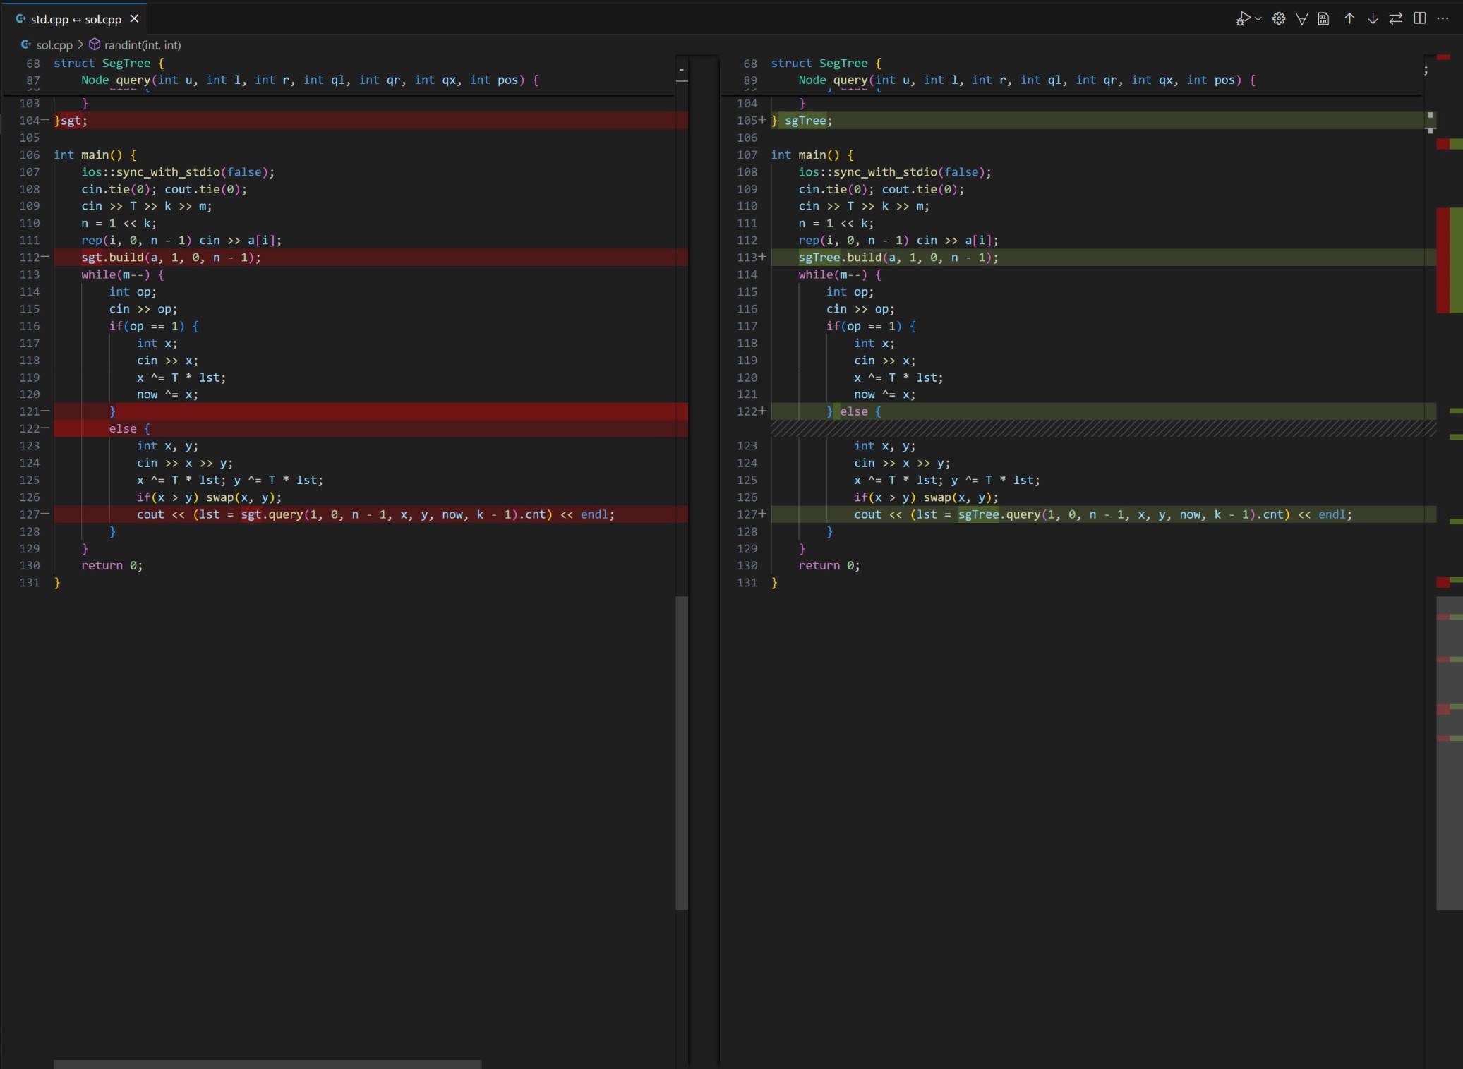Image resolution: width=1463 pixels, height=1069 pixels.
Task: Toggle inline versus side-by-side diff view
Action: pyautogui.click(x=1419, y=19)
